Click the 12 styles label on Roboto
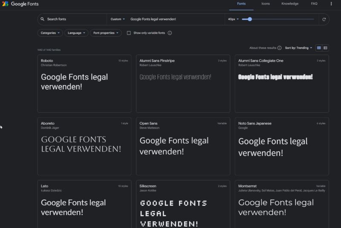Image resolution: width=341 pixels, height=228 pixels. (123, 61)
